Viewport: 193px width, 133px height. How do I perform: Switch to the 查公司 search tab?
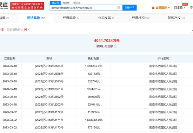point(55,3)
